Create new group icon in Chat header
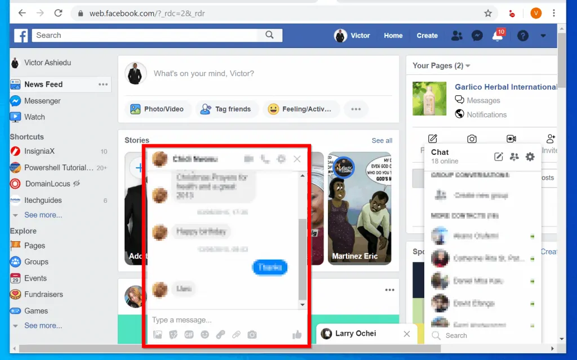577x360 pixels. click(x=514, y=157)
